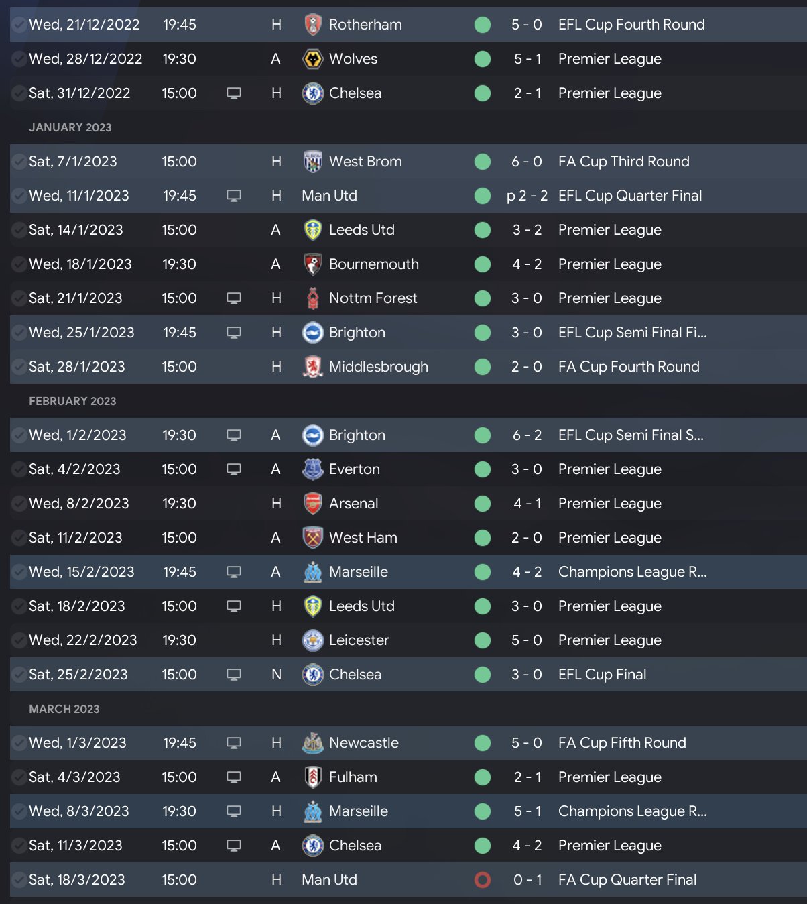Screen dimensions: 807x904
Task: Click the Wolves club badge
Action: point(312,59)
